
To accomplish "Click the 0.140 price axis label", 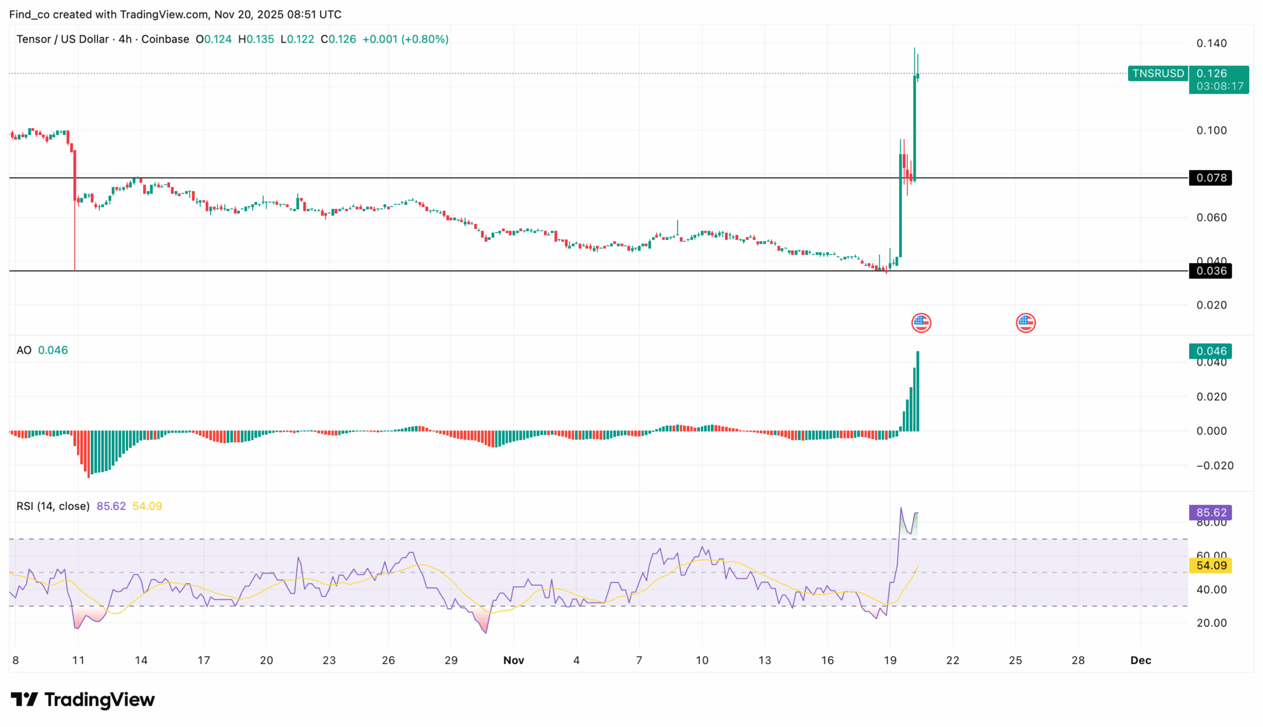I will pos(1211,43).
